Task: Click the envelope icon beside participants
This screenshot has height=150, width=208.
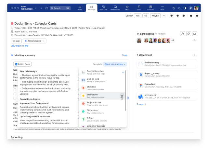Action: [x=195, y=34]
